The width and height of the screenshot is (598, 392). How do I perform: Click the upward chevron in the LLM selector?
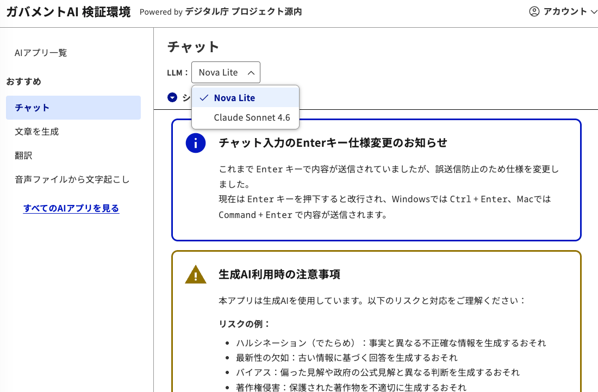click(x=252, y=72)
